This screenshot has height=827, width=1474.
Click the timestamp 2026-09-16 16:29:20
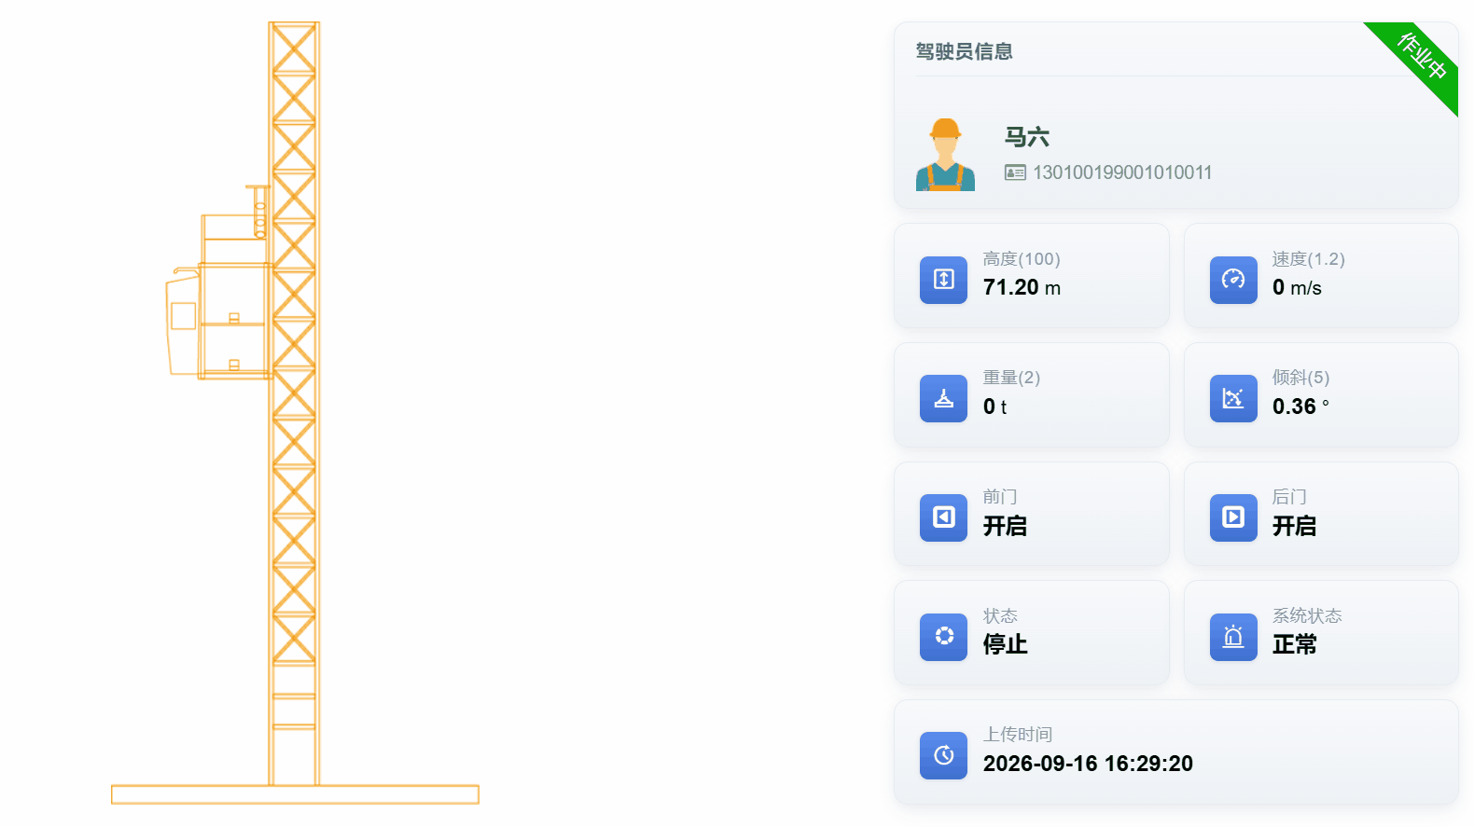coord(1089,764)
